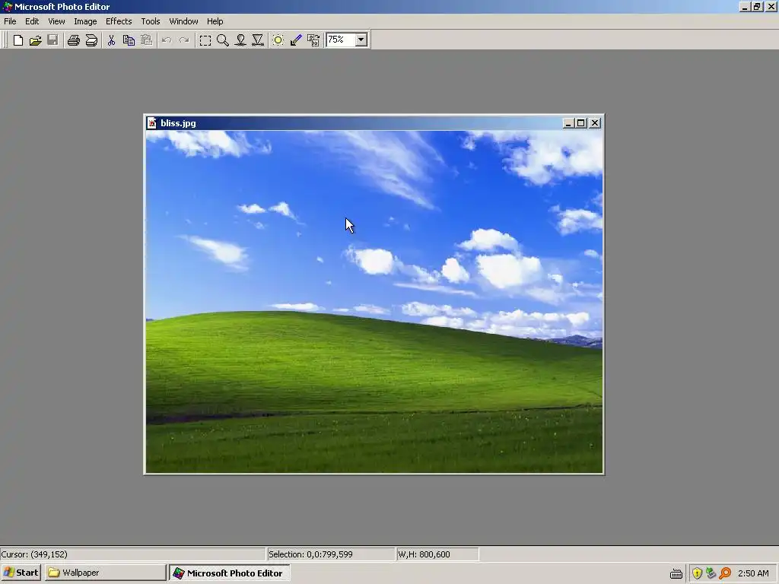Click inside the 75% zoom field
The width and height of the screenshot is (779, 584).
[340, 40]
